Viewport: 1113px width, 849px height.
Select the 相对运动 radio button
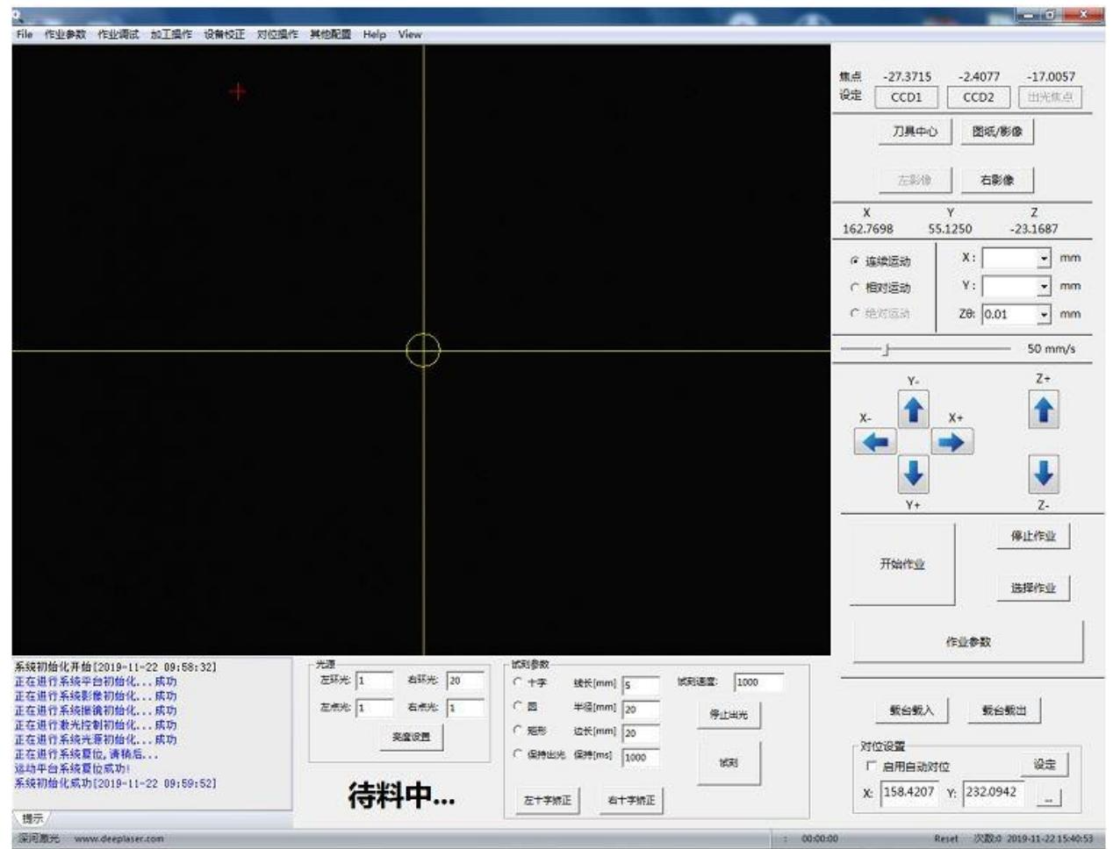pos(855,288)
